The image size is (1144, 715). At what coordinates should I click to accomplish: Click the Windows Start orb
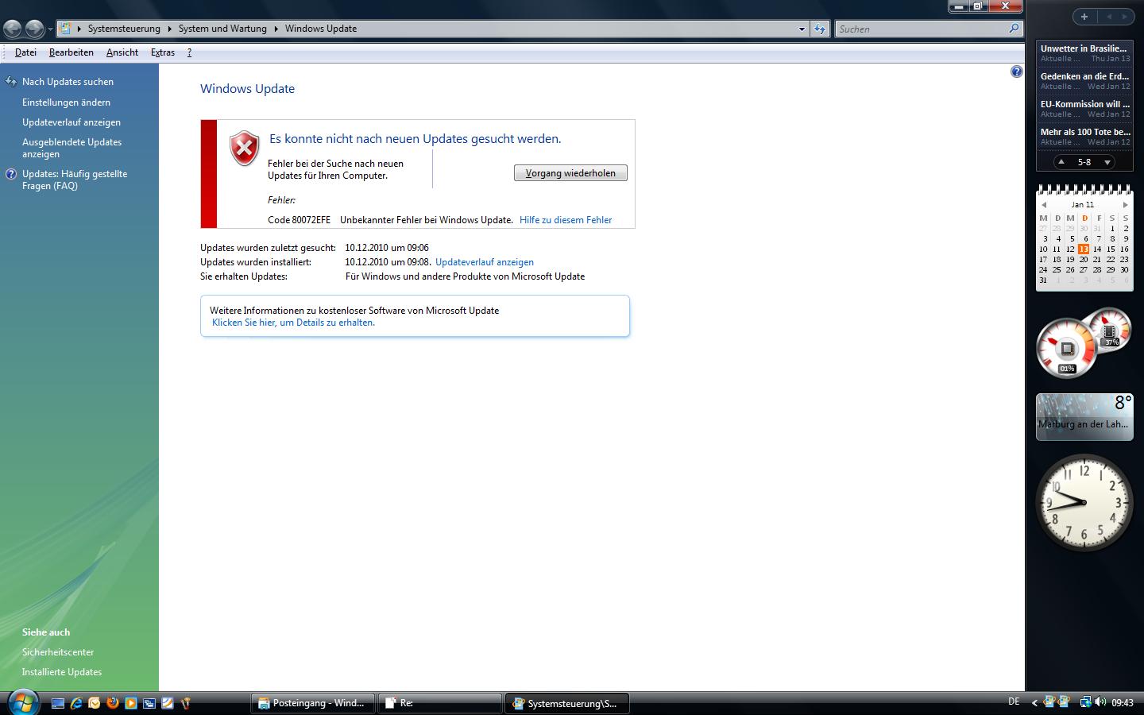22,702
